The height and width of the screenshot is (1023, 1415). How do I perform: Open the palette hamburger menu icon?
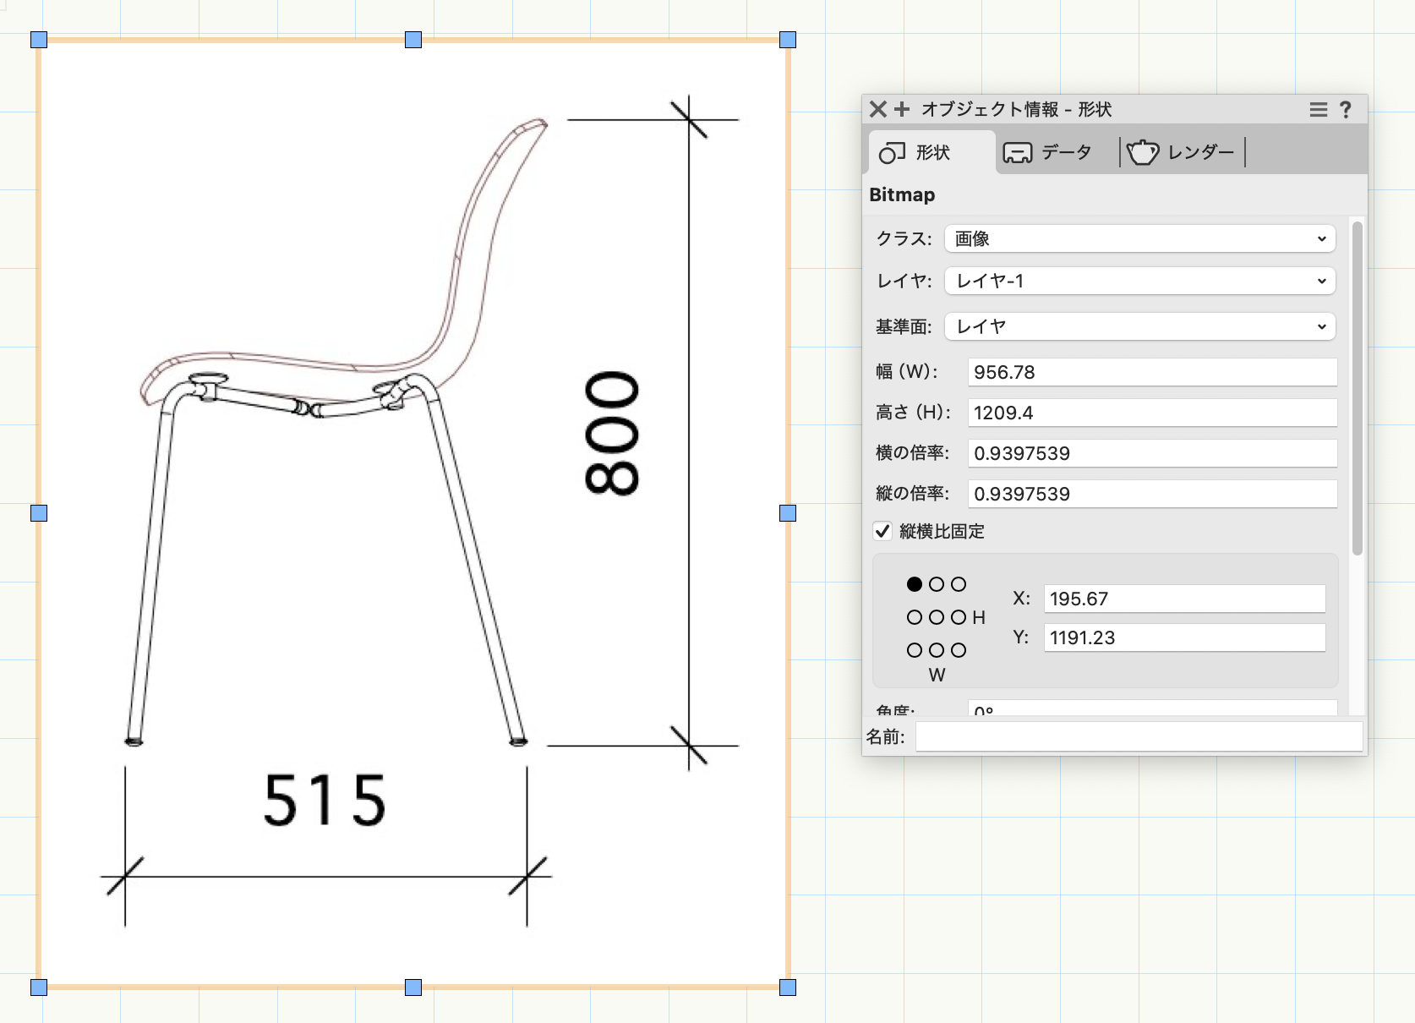point(1318,109)
